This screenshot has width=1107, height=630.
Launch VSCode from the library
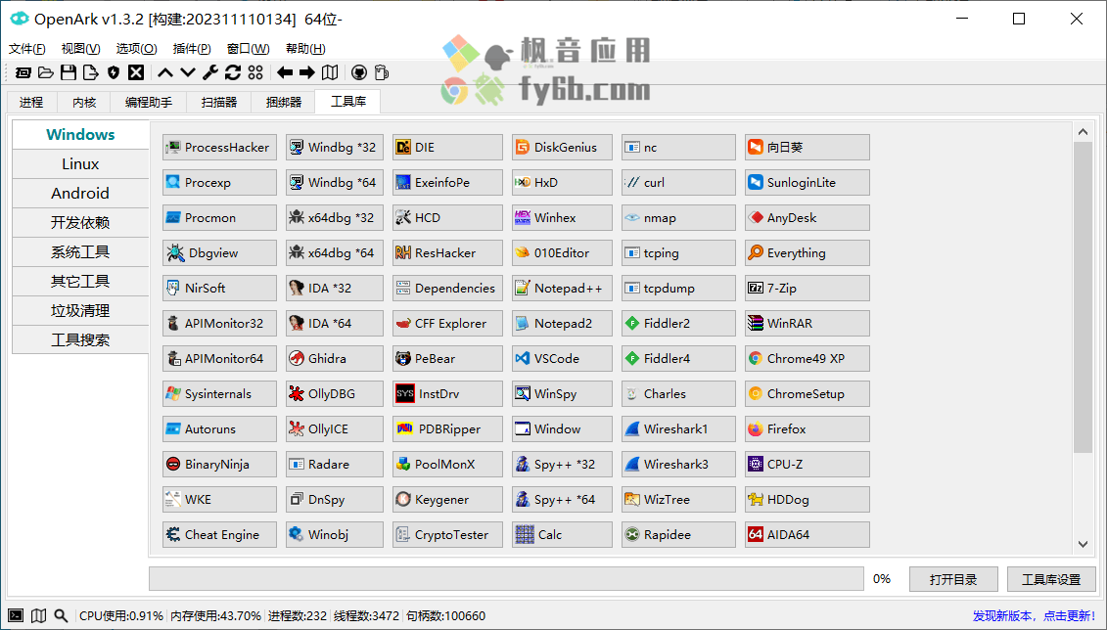(x=562, y=359)
